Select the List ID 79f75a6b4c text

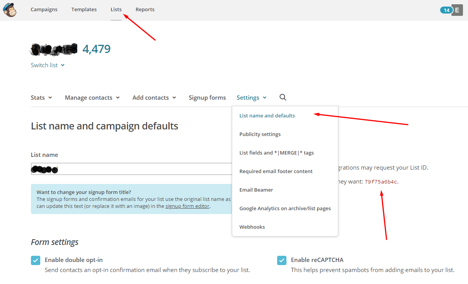pyautogui.click(x=381, y=182)
